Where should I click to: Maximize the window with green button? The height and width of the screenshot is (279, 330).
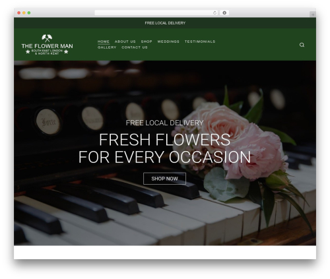29,13
